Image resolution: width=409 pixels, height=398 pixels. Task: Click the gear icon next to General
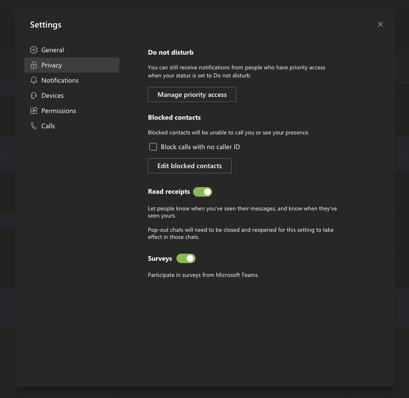34,50
